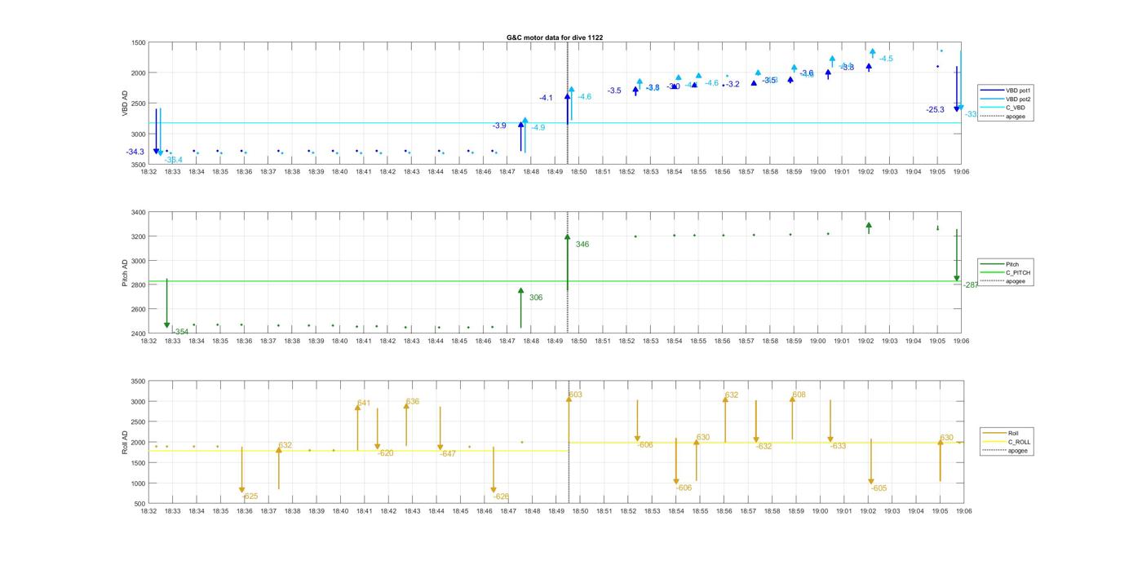Click the "641" roll data label
The width and height of the screenshot is (1142, 565).
pyautogui.click(x=364, y=404)
